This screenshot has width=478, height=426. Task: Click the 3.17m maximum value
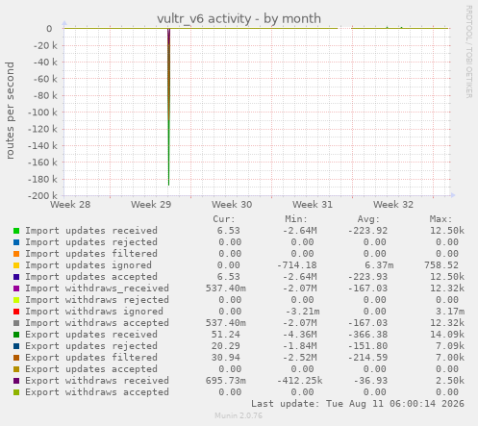(x=450, y=312)
